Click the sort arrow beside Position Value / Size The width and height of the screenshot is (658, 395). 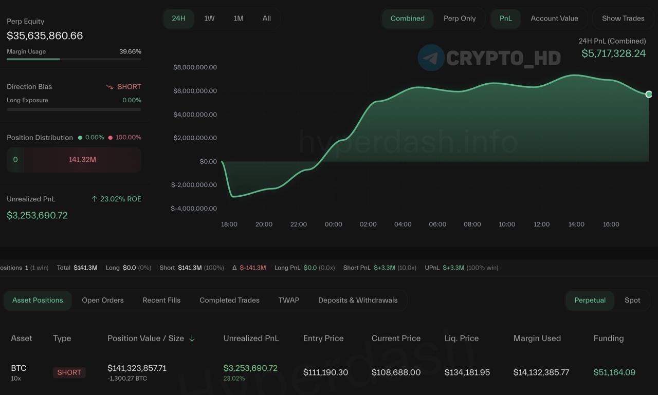(192, 338)
